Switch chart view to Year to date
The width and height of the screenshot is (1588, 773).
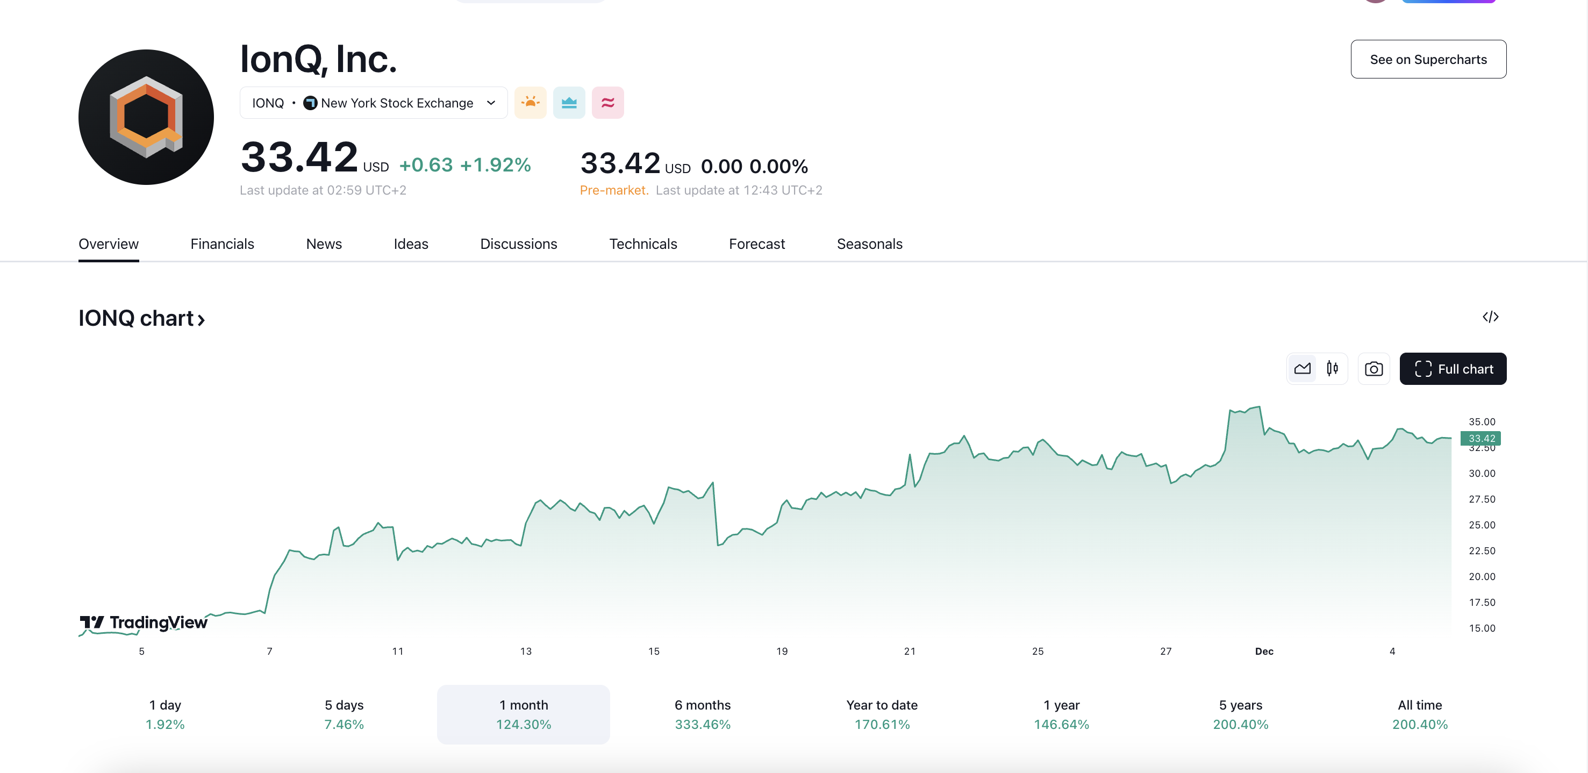click(881, 714)
